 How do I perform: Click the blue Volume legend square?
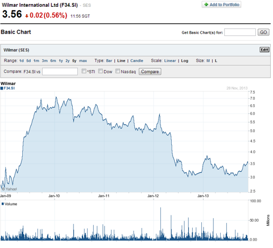click(3, 204)
